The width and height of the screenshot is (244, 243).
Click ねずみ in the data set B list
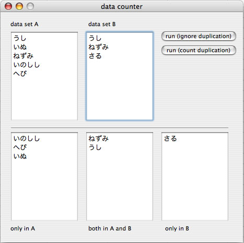[x=98, y=47]
